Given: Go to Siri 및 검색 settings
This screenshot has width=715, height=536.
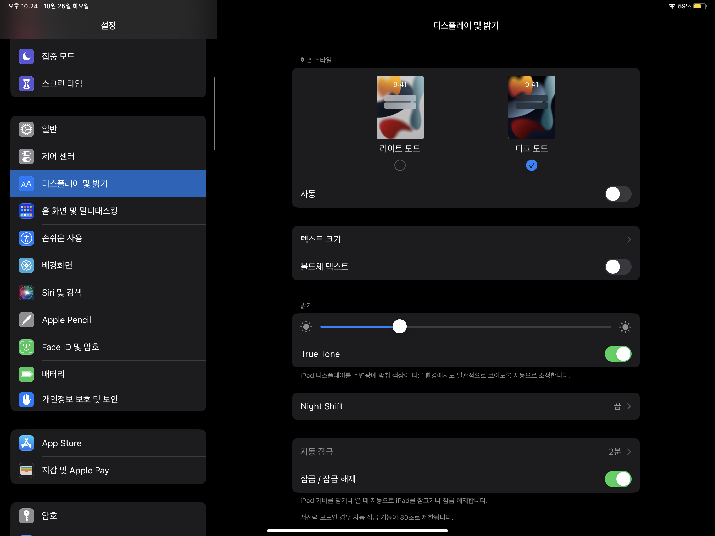Looking at the screenshot, I should click(108, 293).
